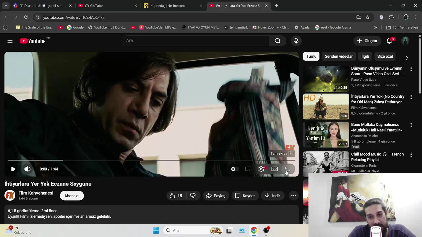The height and width of the screenshot is (237, 422).
Task: Open Kendine Yardım Et video thumbnail
Action: tap(326, 135)
